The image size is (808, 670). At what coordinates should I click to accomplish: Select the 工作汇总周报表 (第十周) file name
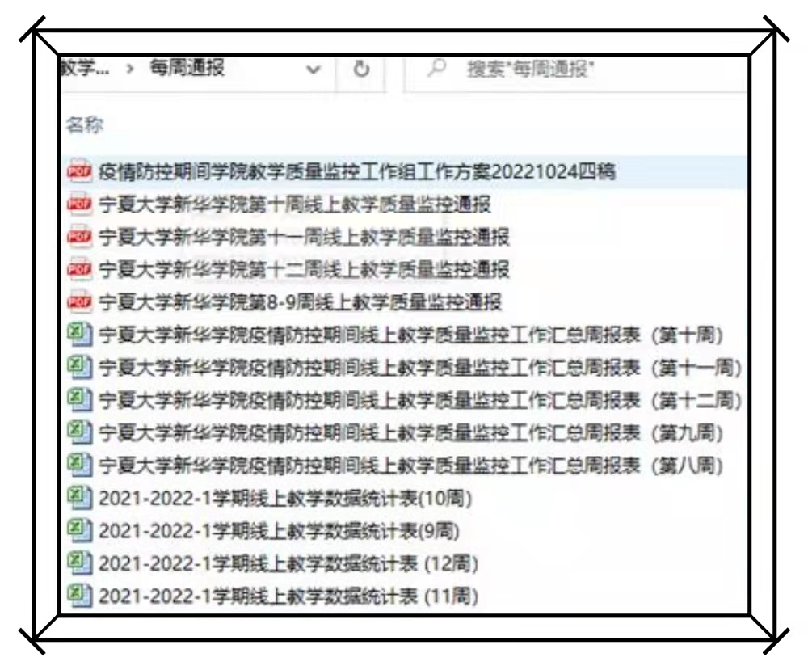pyautogui.click(x=410, y=335)
